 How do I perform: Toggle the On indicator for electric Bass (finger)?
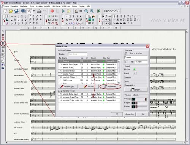tap(104, 64)
